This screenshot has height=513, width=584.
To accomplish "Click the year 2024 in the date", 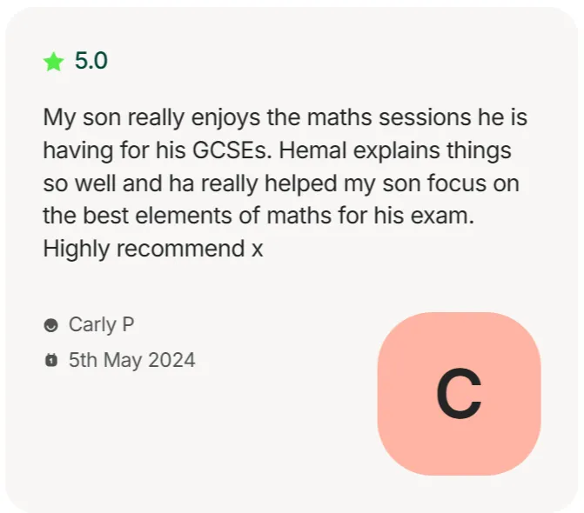I will [x=171, y=360].
